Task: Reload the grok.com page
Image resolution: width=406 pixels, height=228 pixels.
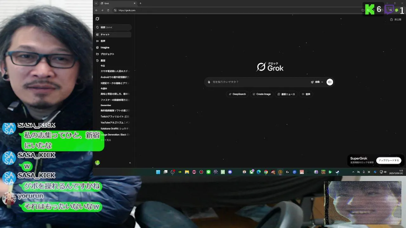Action: [x=108, y=10]
